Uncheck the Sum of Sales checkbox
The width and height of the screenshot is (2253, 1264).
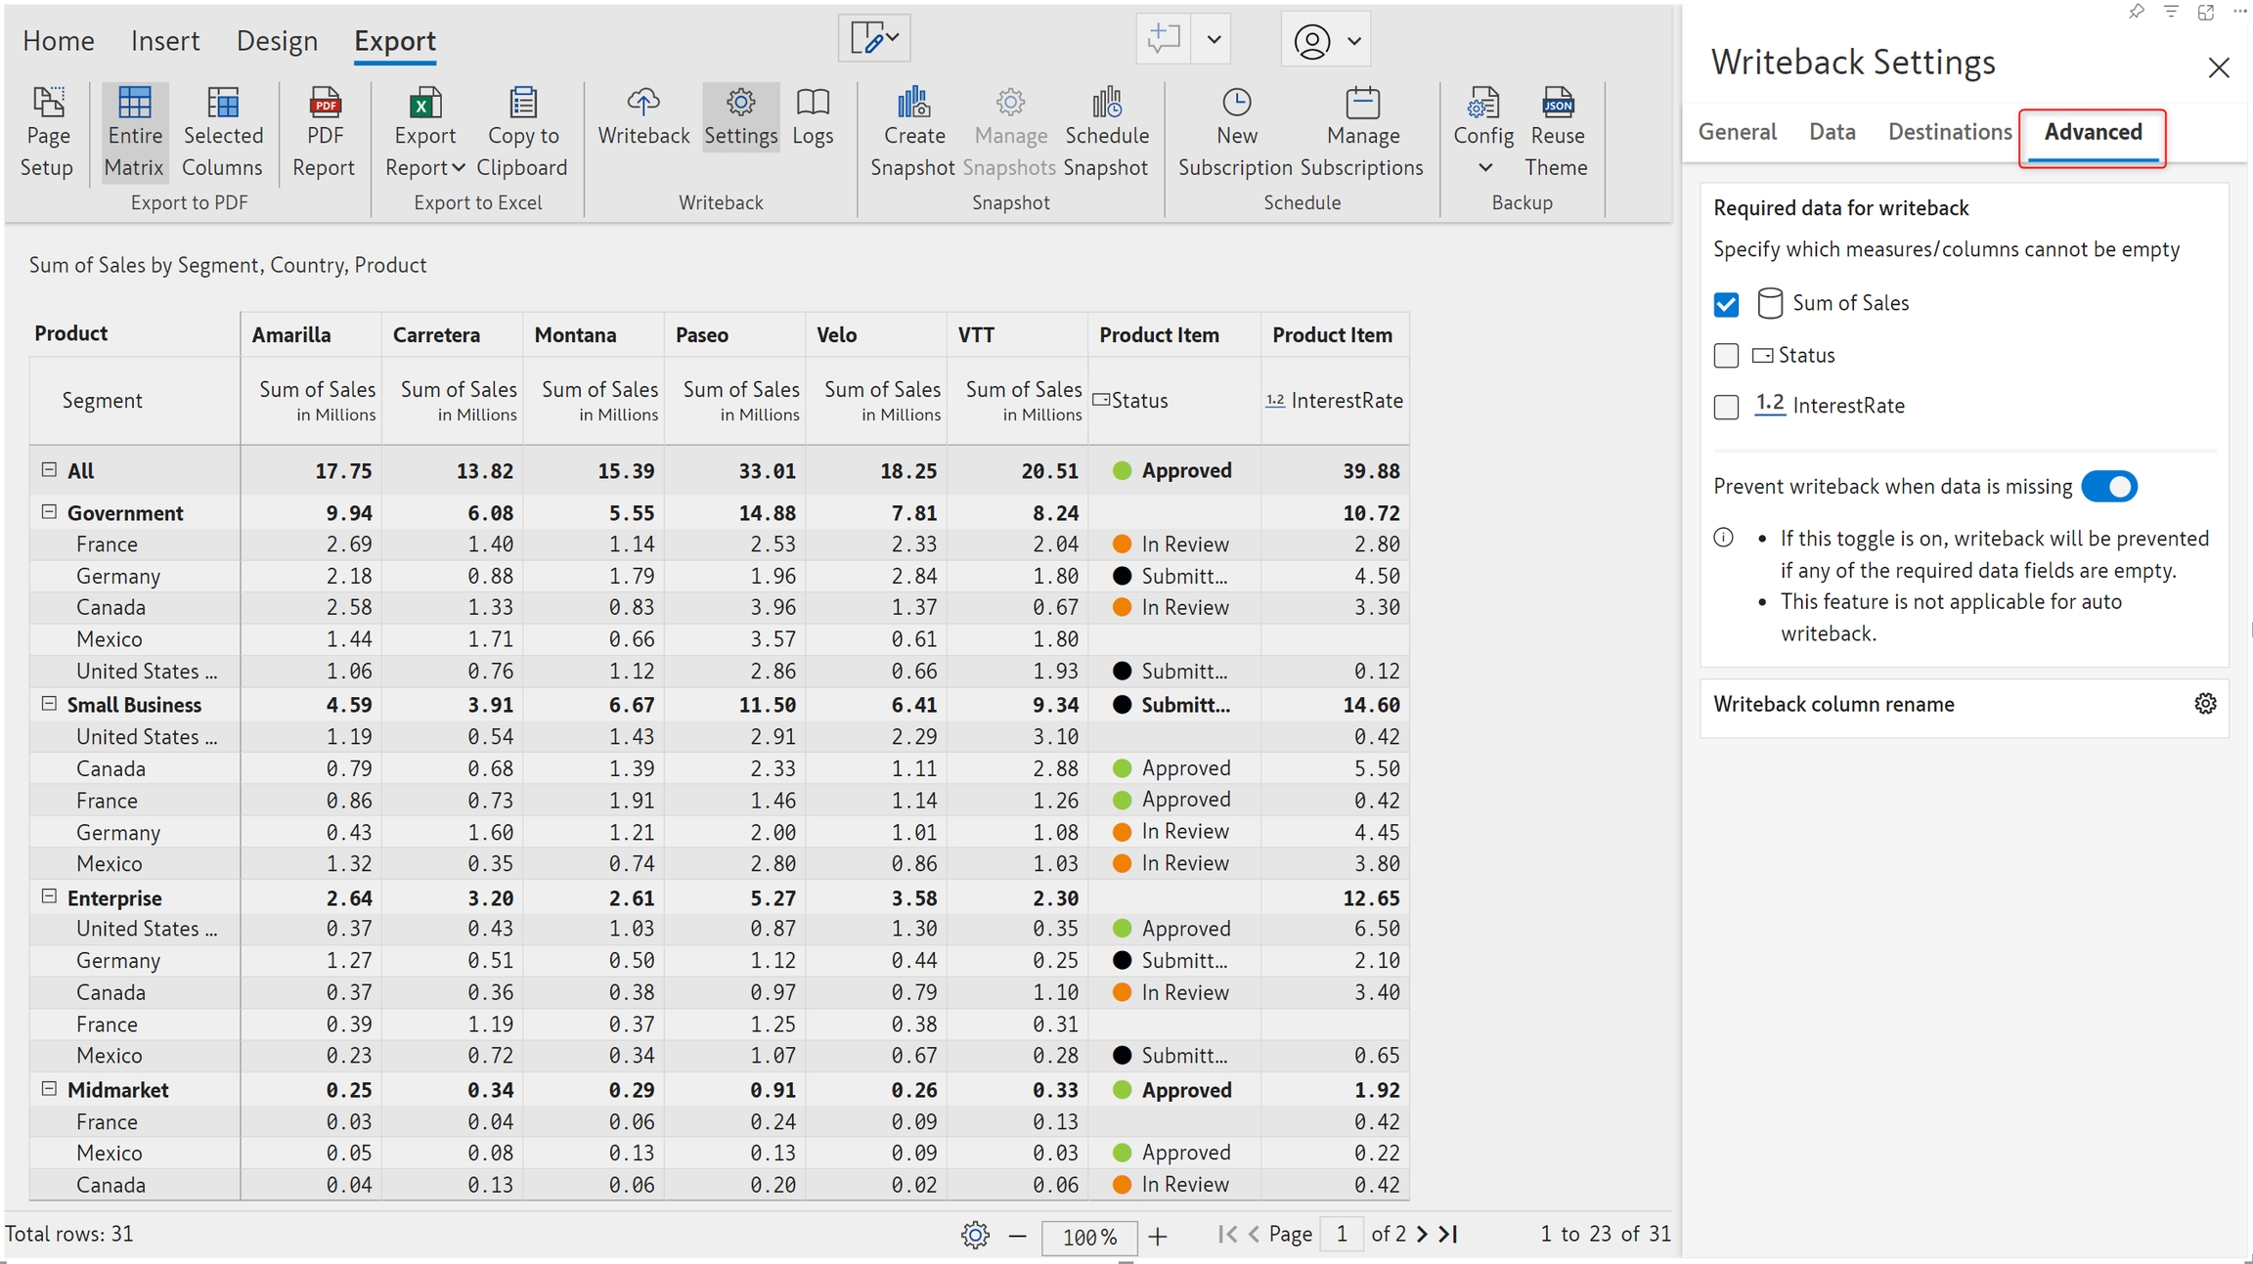coord(1726,305)
